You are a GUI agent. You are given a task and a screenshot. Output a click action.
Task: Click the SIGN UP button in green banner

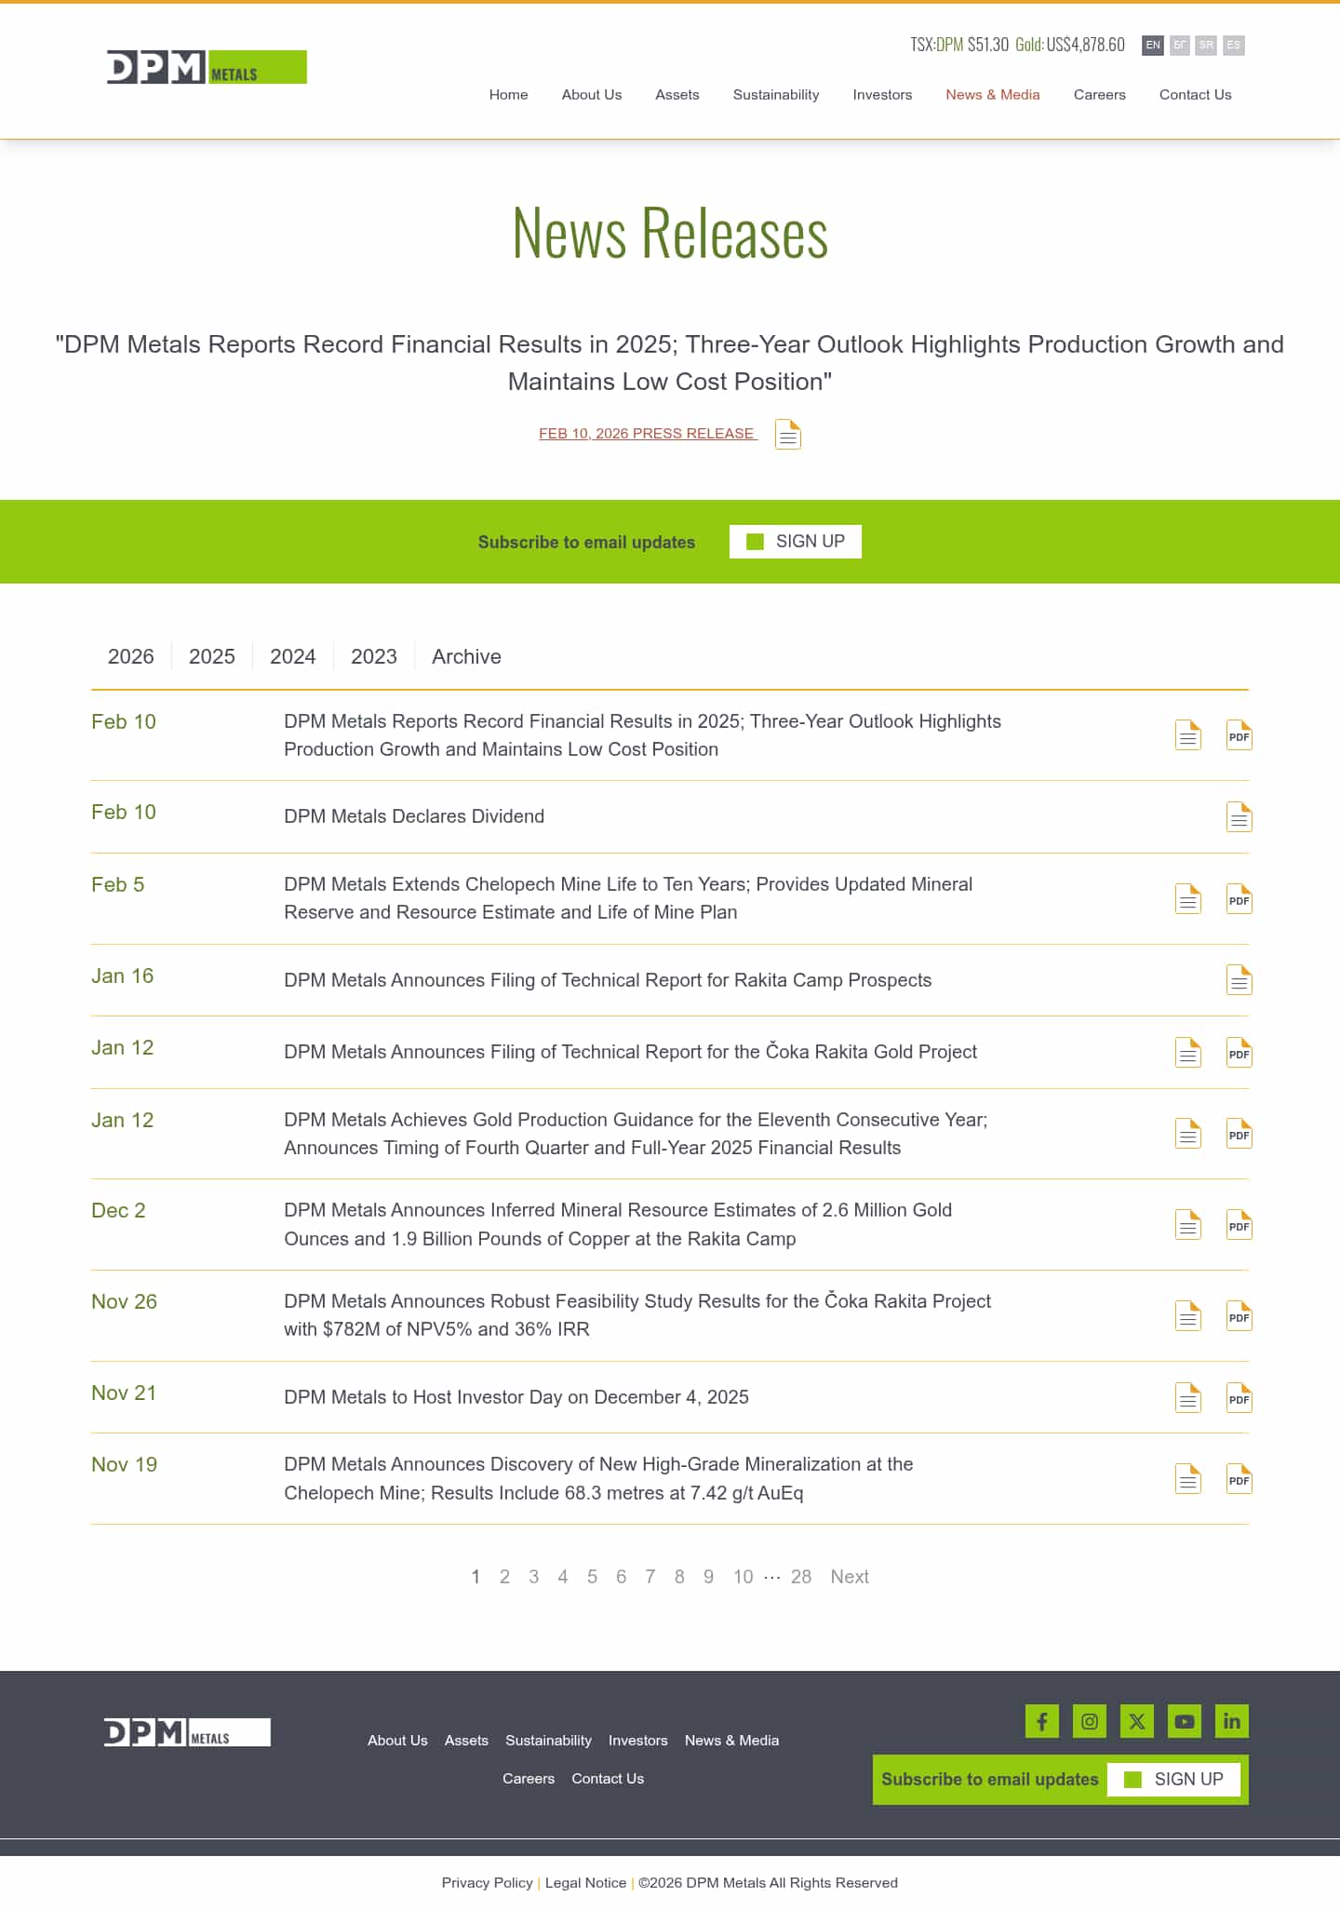pos(796,542)
